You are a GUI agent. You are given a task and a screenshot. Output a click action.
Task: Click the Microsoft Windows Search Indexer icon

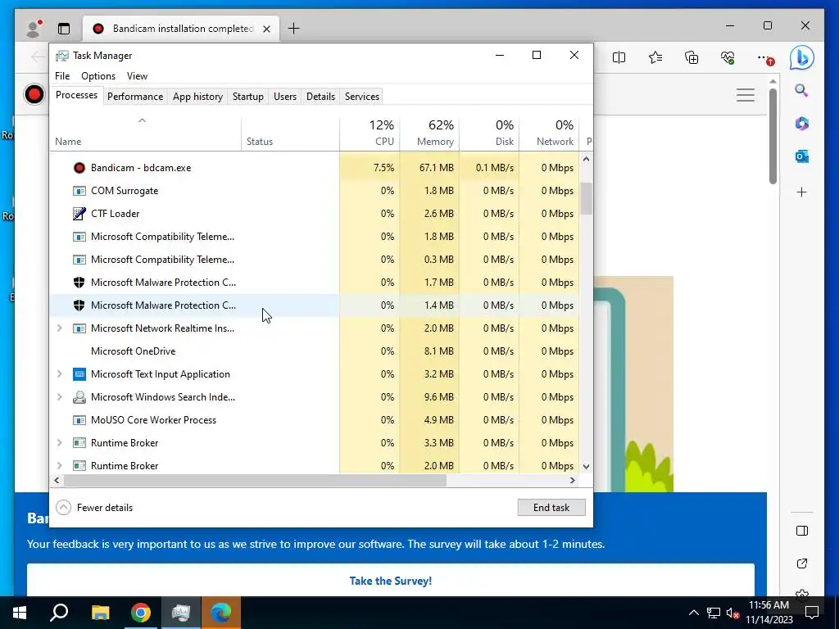(79, 397)
